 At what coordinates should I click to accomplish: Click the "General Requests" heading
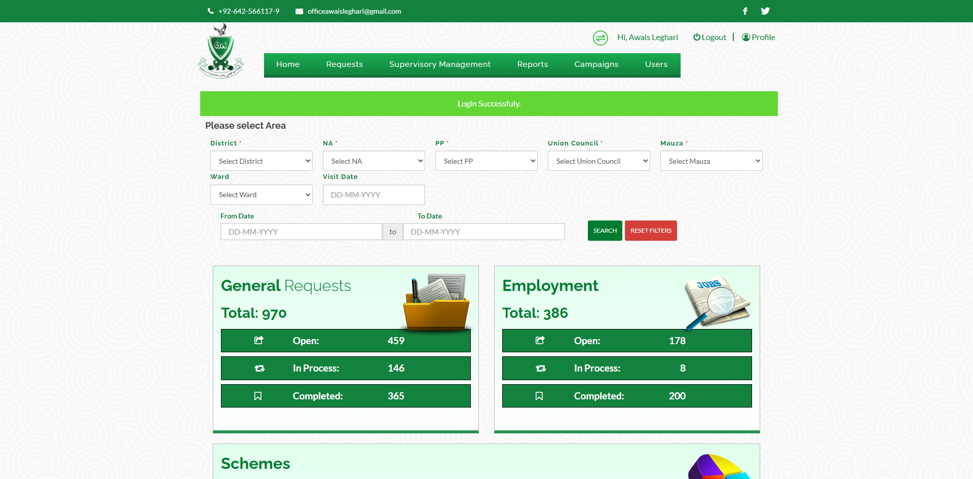pyautogui.click(x=286, y=286)
